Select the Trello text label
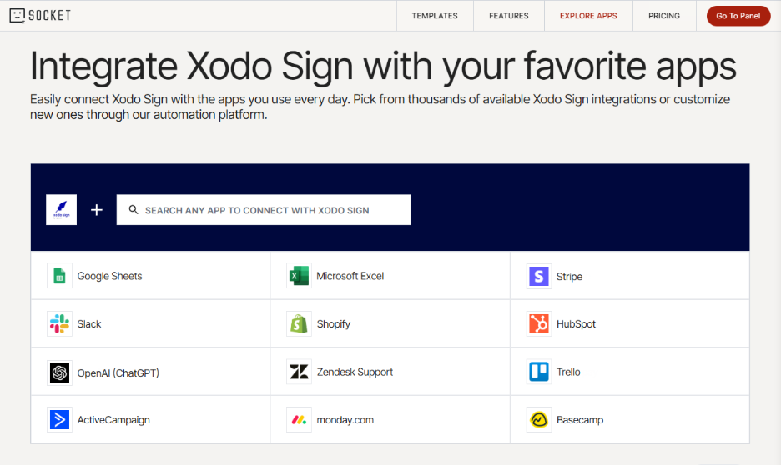The image size is (781, 465). coord(568,372)
